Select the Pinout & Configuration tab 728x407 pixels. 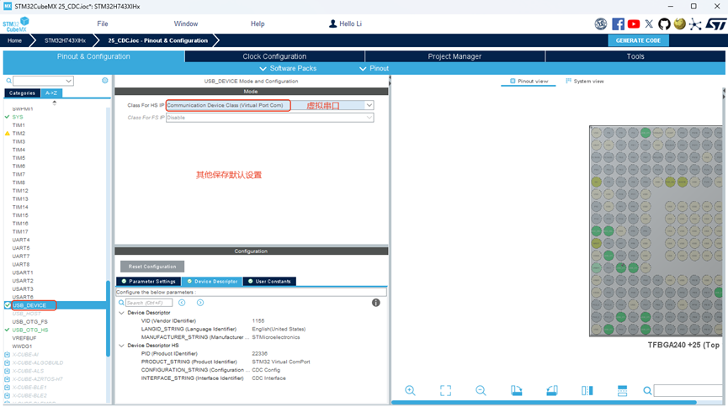93,56
